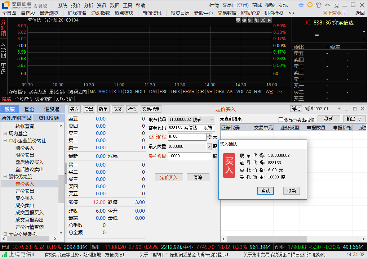
Task: Confirm the buy order with 确认
Action: click(265, 191)
